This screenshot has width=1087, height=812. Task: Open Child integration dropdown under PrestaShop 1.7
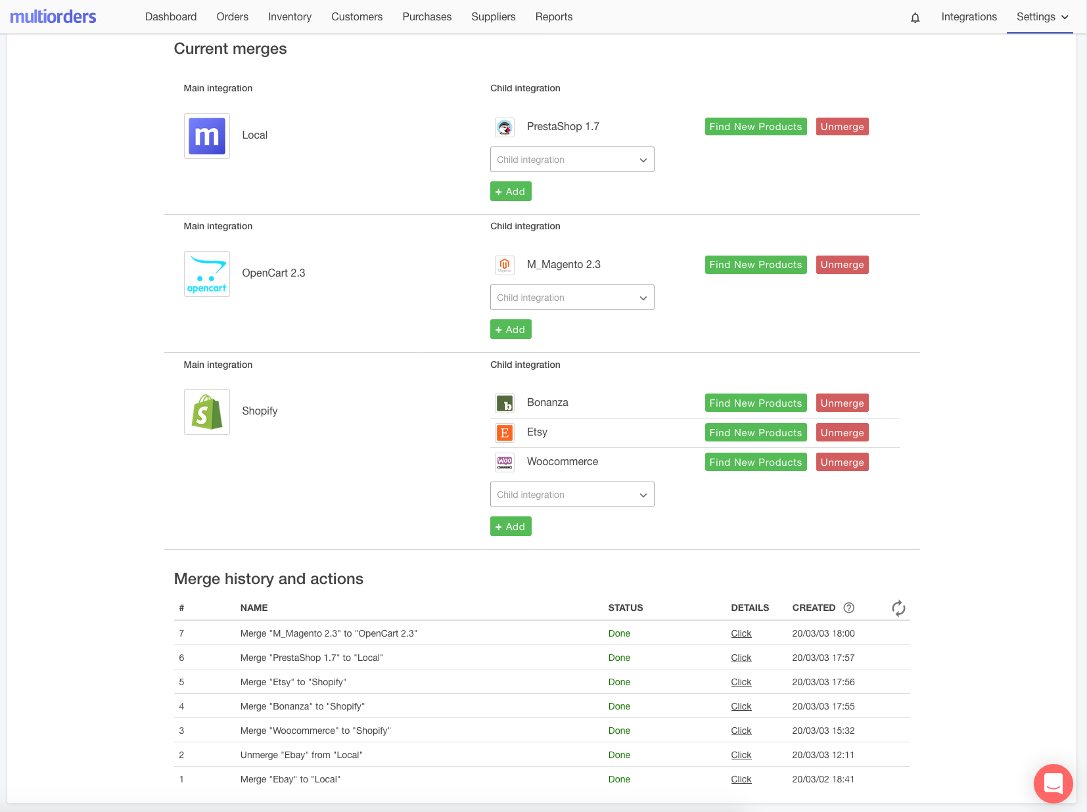[x=572, y=160]
